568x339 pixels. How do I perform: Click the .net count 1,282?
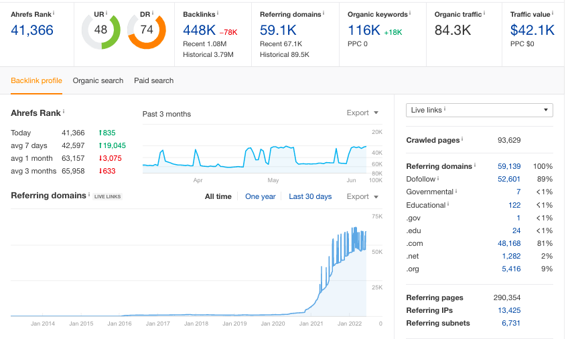coord(511,256)
